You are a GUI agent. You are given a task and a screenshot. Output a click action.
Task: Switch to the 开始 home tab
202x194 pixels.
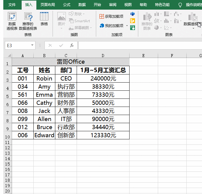pyautogui.click(x=97, y=5)
